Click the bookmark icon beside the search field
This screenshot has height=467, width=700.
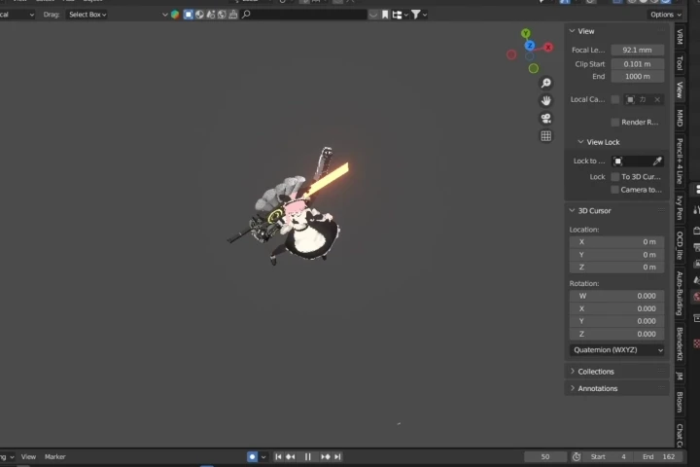pyautogui.click(x=385, y=15)
